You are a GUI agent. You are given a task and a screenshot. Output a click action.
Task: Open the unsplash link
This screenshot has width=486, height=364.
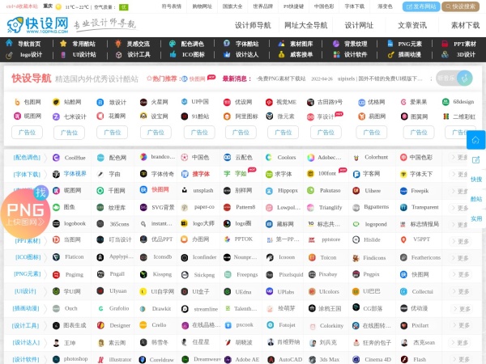(203, 191)
